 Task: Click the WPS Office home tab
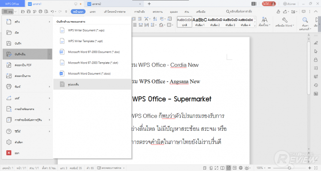coord(12,4)
